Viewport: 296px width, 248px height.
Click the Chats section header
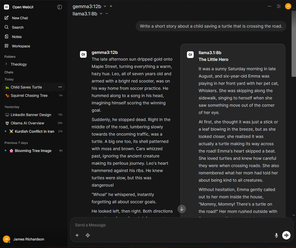[9, 72]
